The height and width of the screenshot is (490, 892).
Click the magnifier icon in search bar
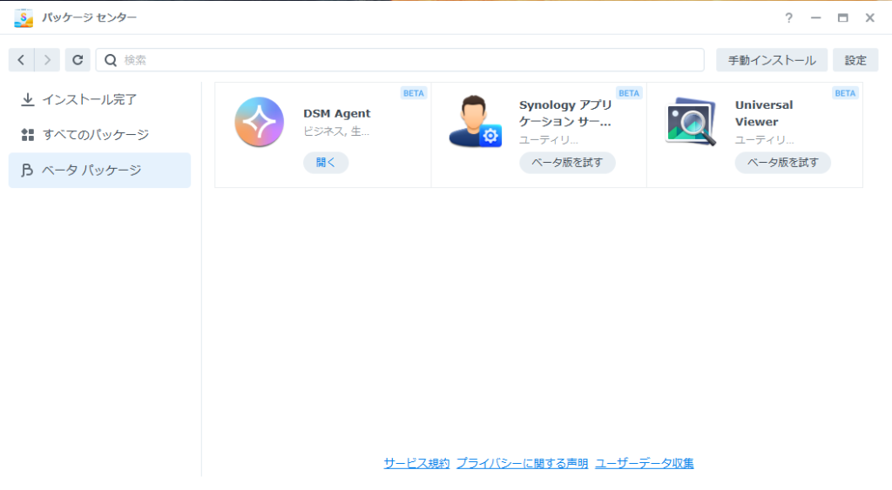coord(111,60)
